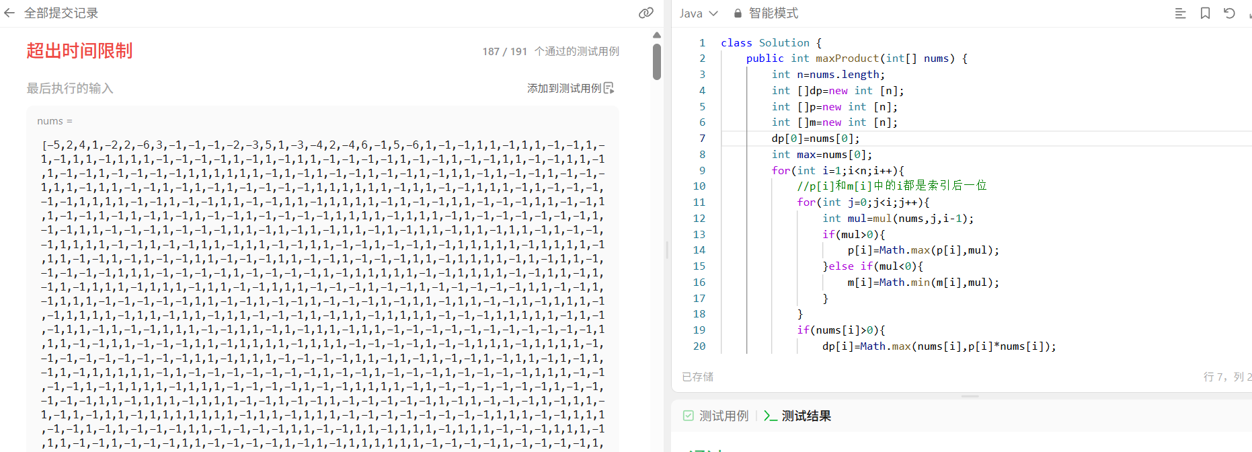This screenshot has height=452, width=1252.
Task: Click the 最后执行的输入 label
Action: coord(70,88)
